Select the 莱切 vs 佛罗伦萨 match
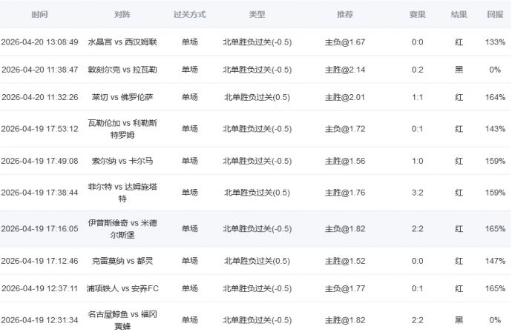 tap(122, 97)
